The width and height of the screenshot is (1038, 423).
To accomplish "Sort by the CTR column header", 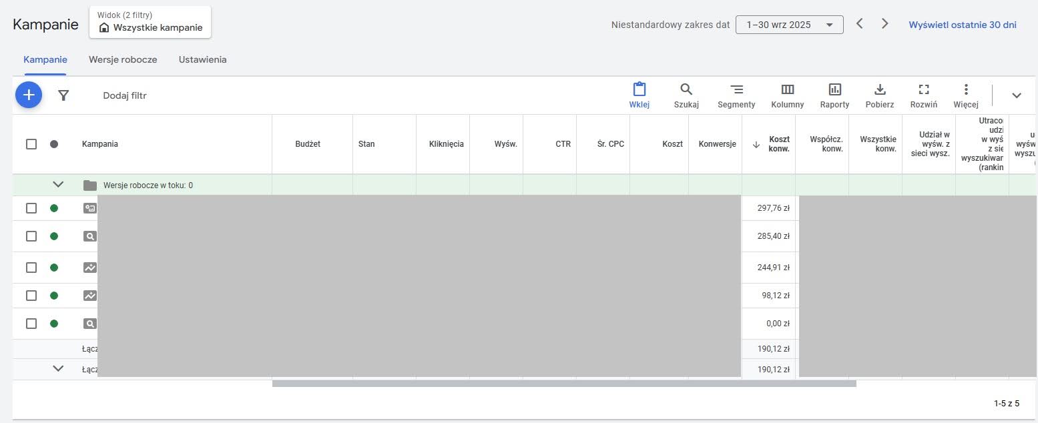I will [563, 144].
